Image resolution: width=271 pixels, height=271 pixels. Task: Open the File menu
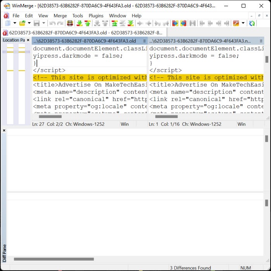click(16, 16)
